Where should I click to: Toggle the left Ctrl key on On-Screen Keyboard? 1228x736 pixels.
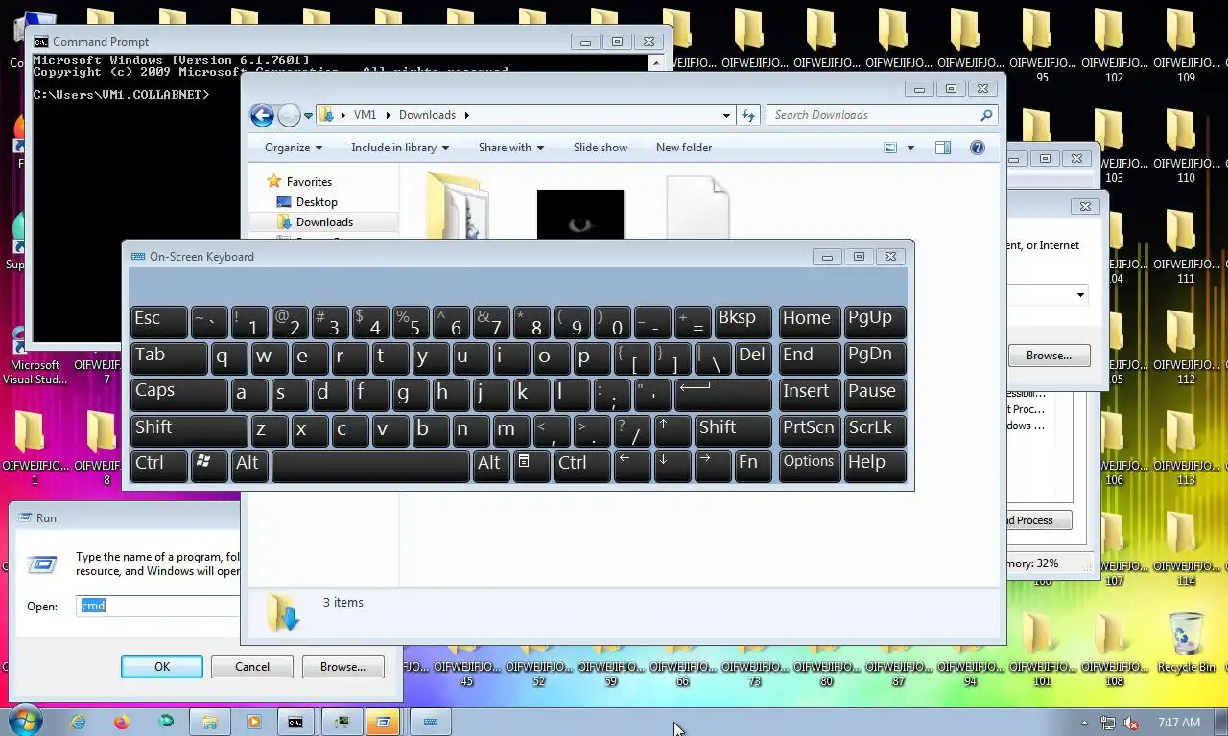pyautogui.click(x=158, y=465)
